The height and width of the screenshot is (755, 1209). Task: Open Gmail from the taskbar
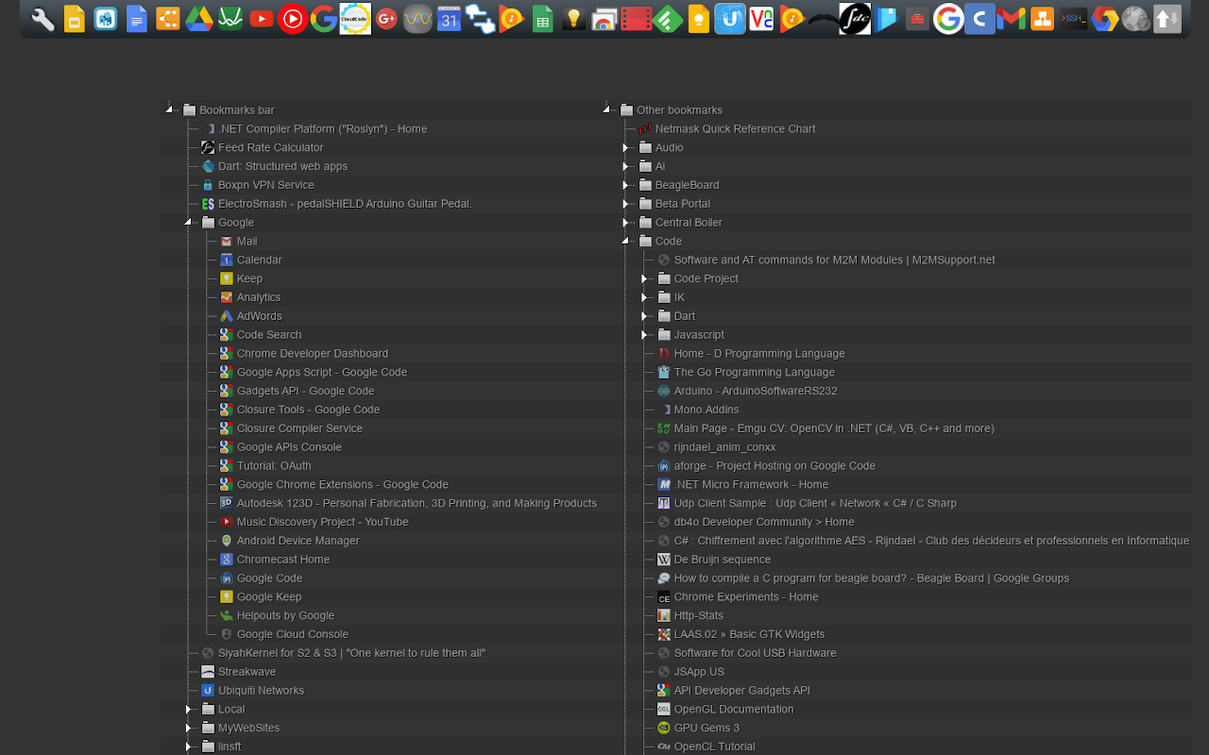click(x=1011, y=17)
